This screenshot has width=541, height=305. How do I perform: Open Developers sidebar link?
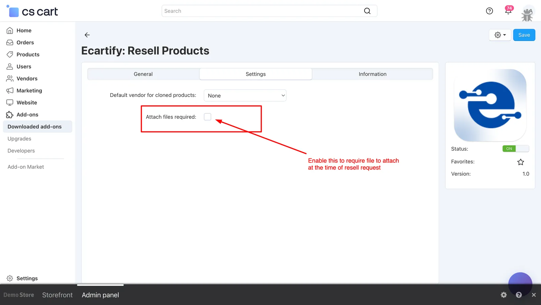21,151
